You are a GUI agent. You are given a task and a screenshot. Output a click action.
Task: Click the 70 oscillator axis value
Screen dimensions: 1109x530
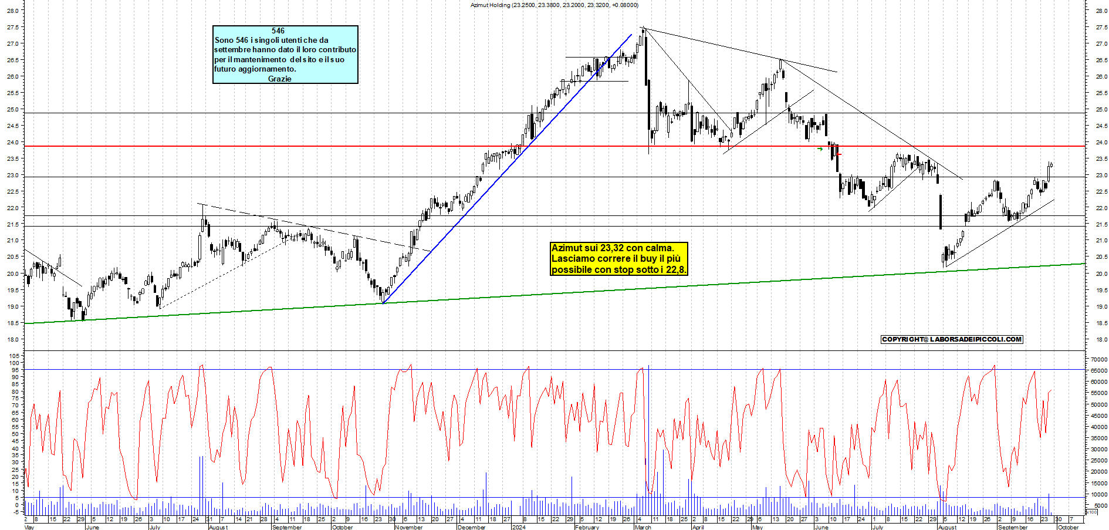(x=16, y=406)
